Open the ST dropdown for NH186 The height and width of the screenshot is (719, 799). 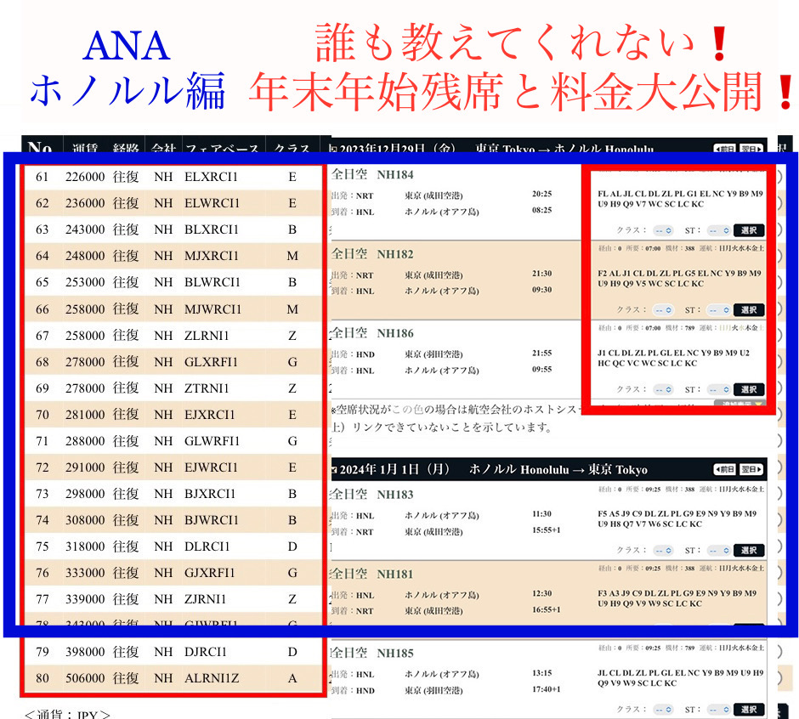719,389
